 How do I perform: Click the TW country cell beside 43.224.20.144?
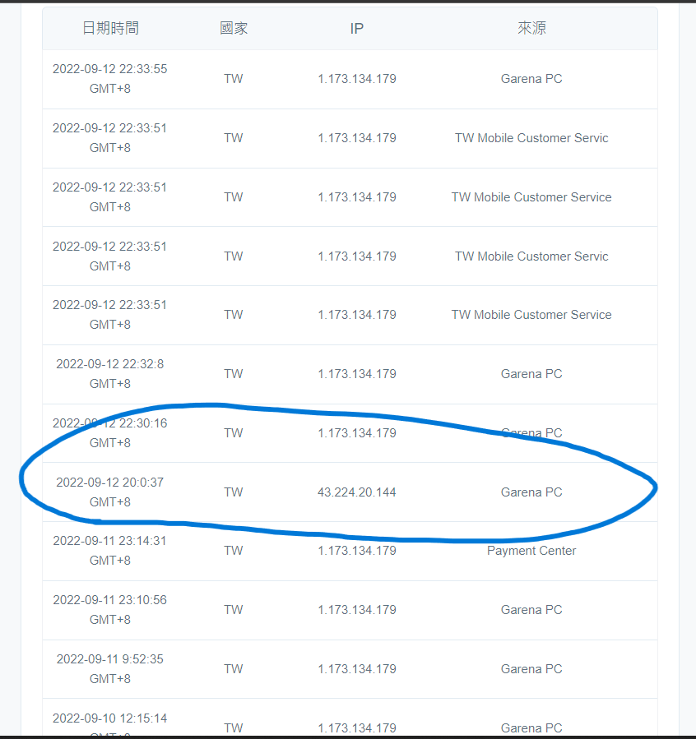pyautogui.click(x=234, y=492)
